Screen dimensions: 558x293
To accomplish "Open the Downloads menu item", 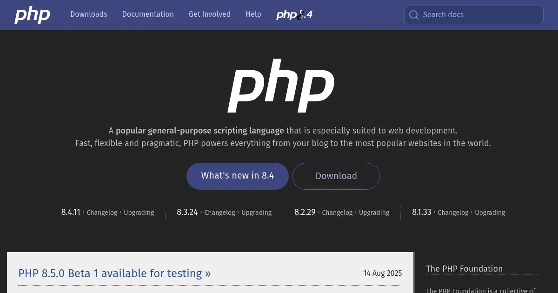I will (x=89, y=14).
